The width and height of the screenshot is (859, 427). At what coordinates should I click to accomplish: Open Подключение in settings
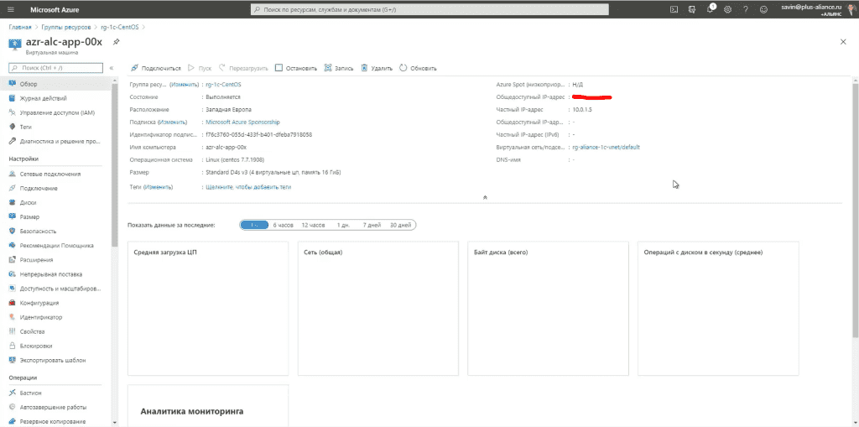[x=55, y=188]
